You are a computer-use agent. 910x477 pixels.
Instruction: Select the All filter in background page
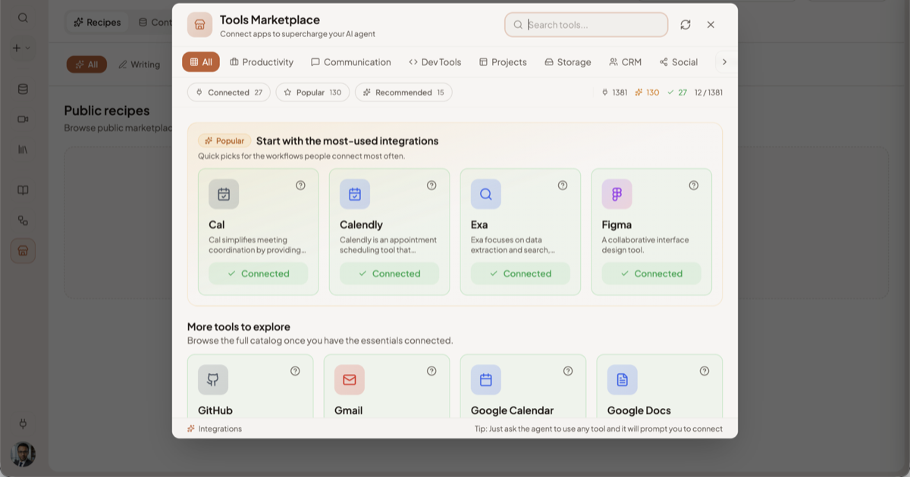click(86, 64)
